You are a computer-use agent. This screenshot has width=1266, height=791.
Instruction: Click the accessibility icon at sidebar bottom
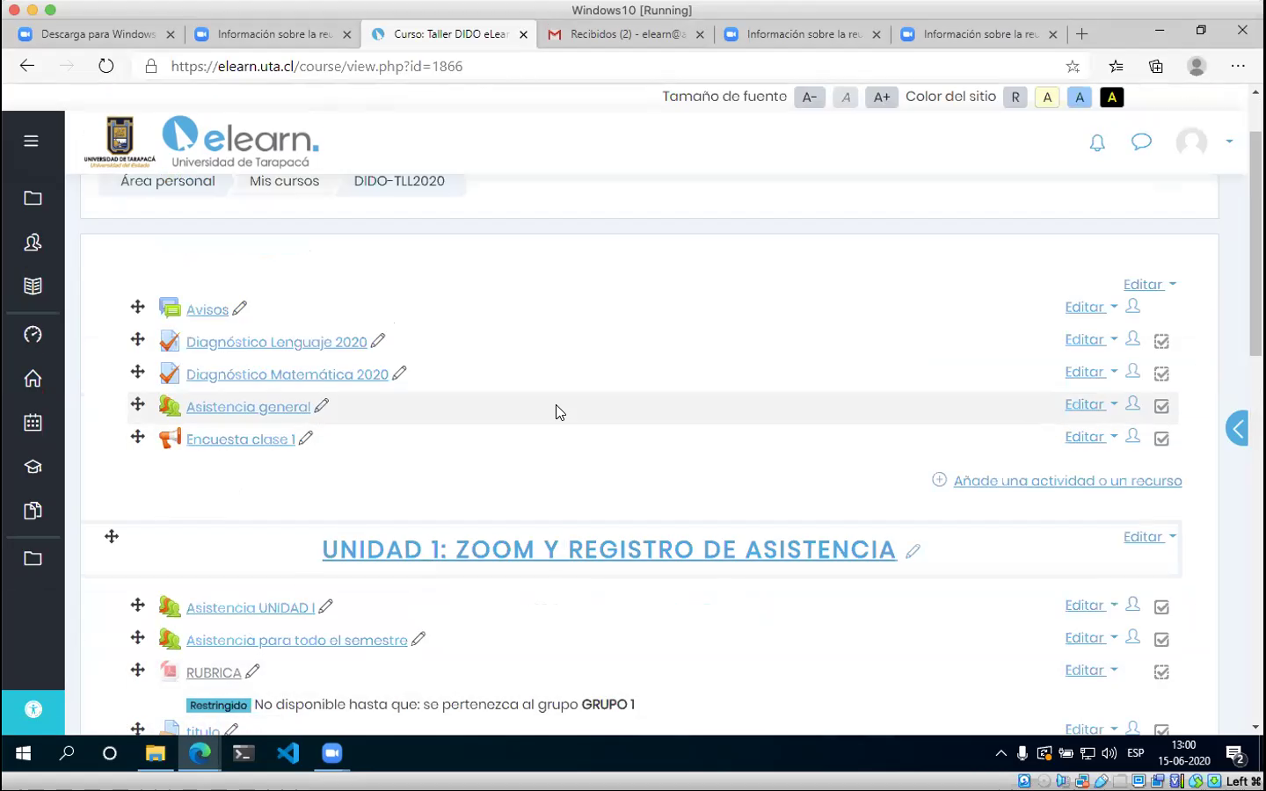(x=33, y=710)
